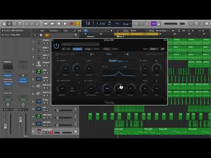Click the Grimy 808 track pan knob
The height and width of the screenshot is (158, 211).
[x=76, y=131]
